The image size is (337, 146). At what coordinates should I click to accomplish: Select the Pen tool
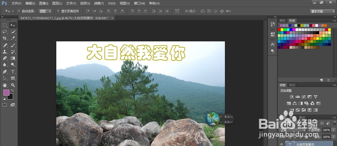[5, 72]
